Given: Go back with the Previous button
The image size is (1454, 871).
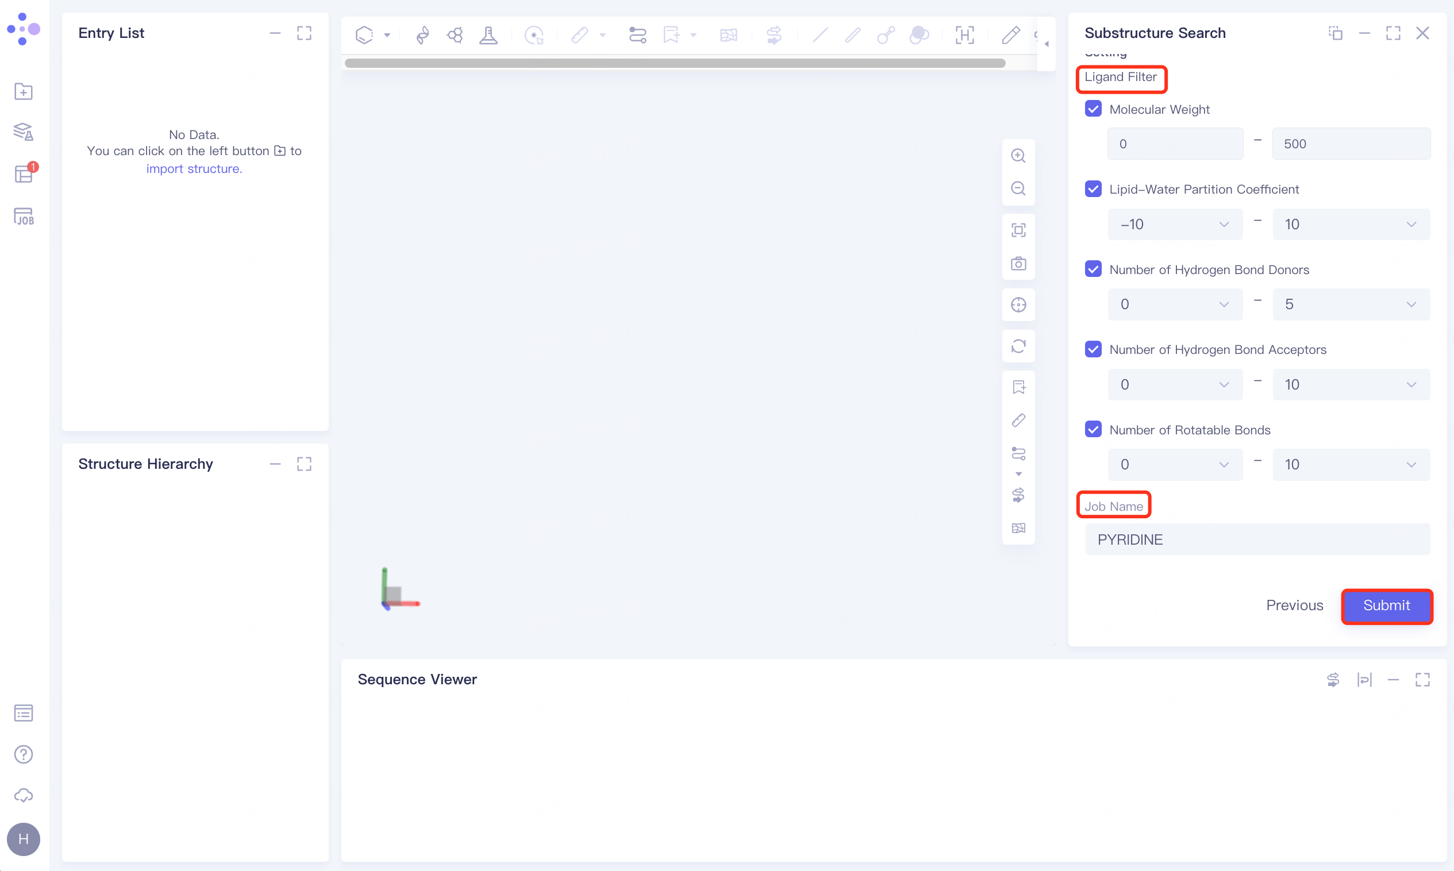Looking at the screenshot, I should (x=1294, y=605).
